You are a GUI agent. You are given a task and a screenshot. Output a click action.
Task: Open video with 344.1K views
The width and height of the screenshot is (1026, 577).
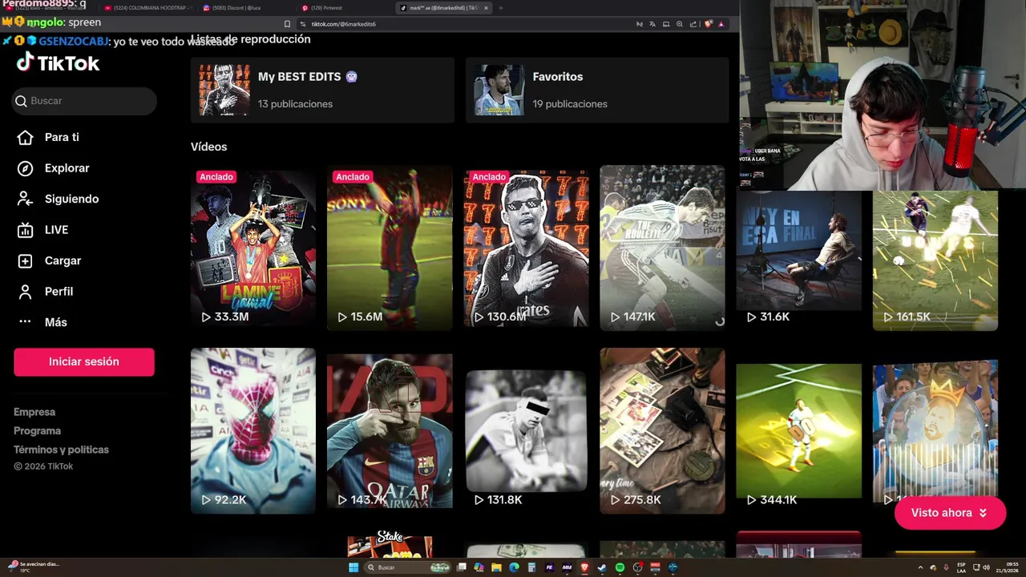pyautogui.click(x=799, y=430)
